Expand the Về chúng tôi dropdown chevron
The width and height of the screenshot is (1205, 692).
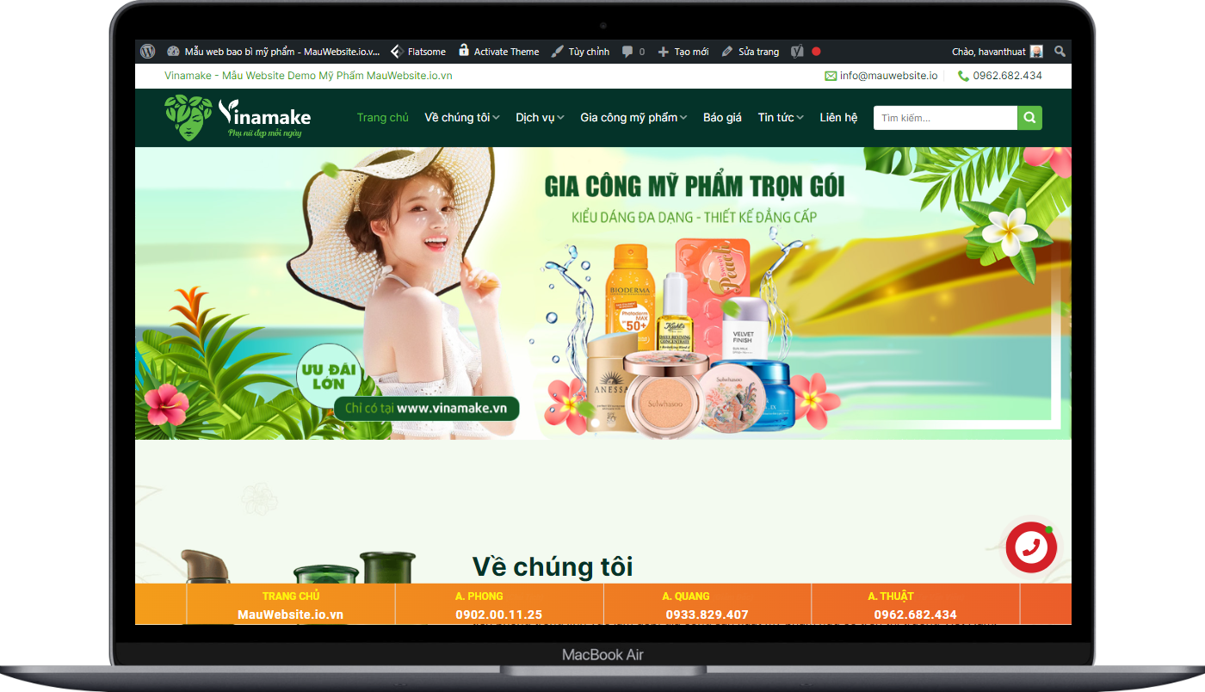coord(496,118)
